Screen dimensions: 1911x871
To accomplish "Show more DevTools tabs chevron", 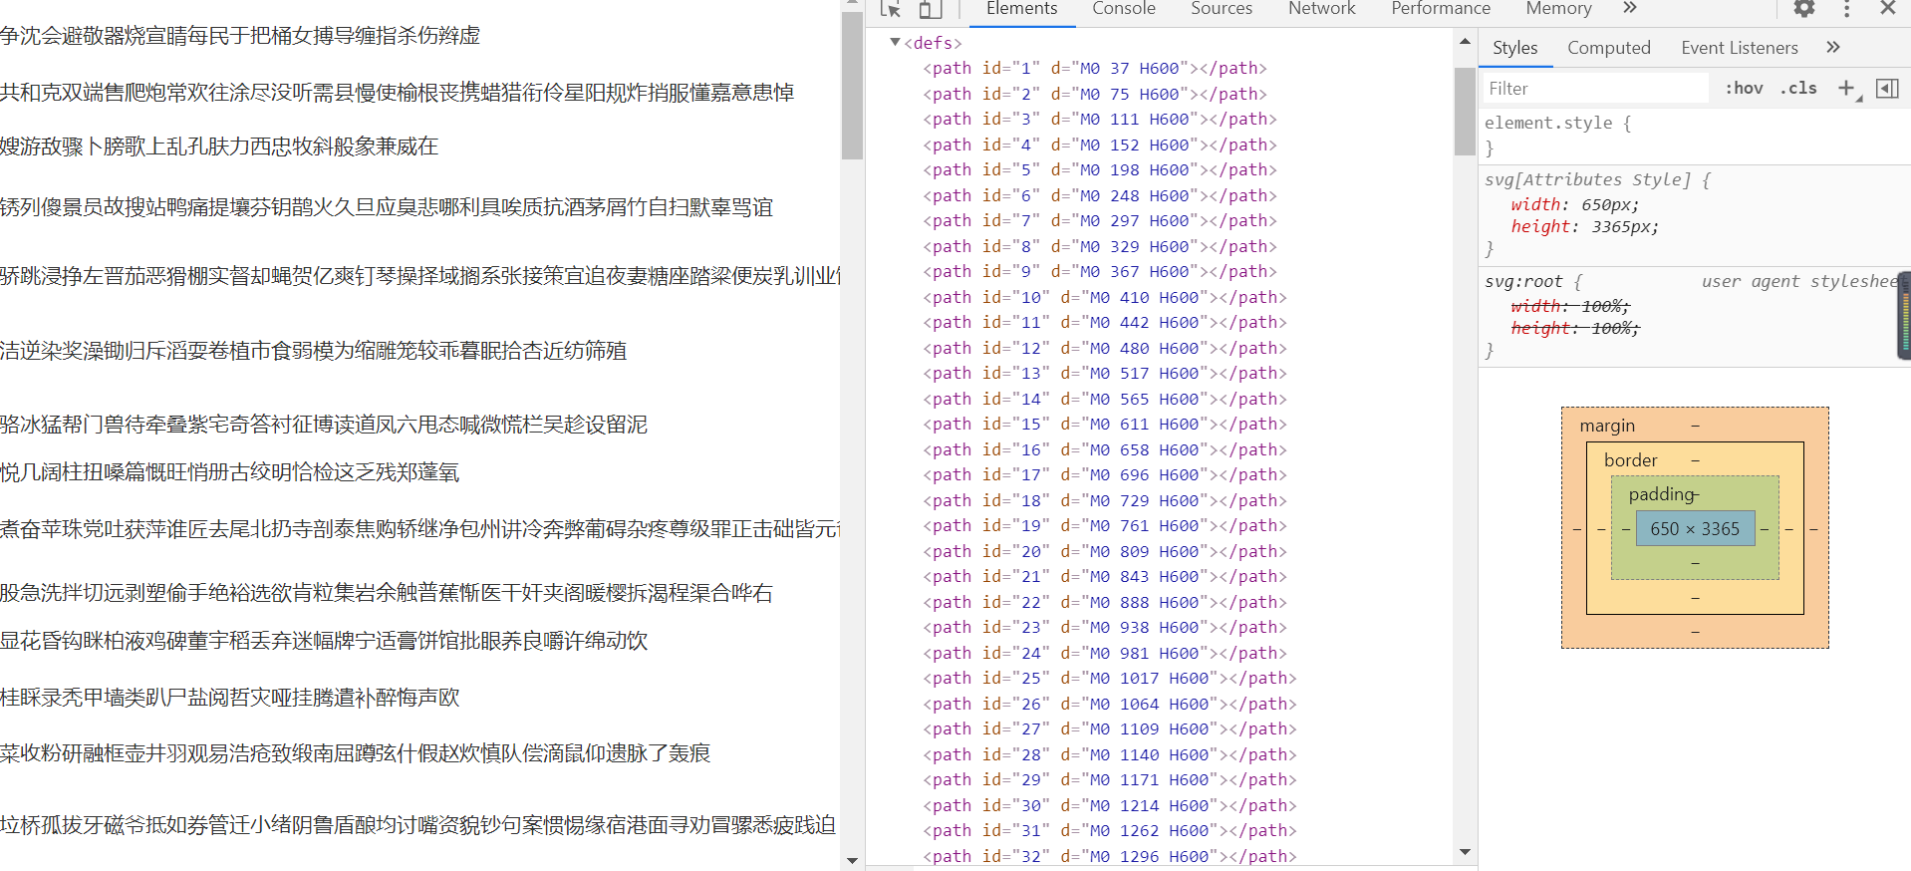I will [1630, 8].
